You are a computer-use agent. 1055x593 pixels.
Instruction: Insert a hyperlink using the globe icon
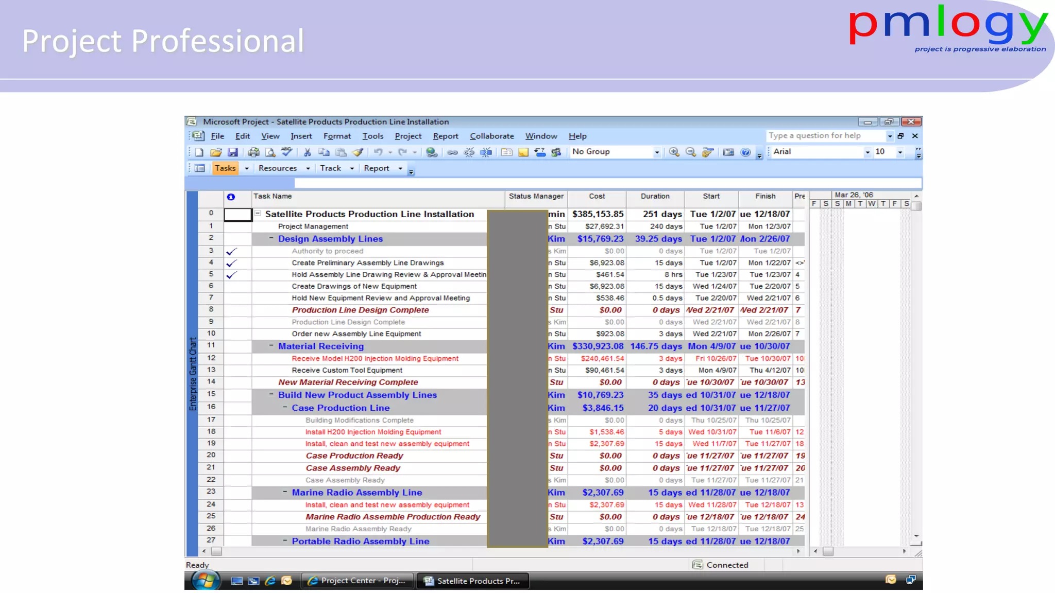click(x=432, y=152)
